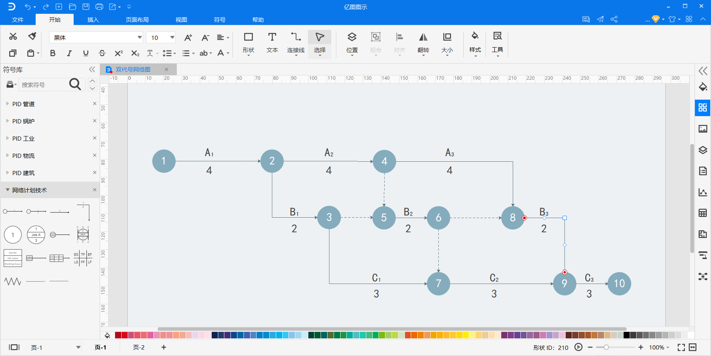Click the Save disk icon
This screenshot has height=356, width=711.
pos(86,7)
